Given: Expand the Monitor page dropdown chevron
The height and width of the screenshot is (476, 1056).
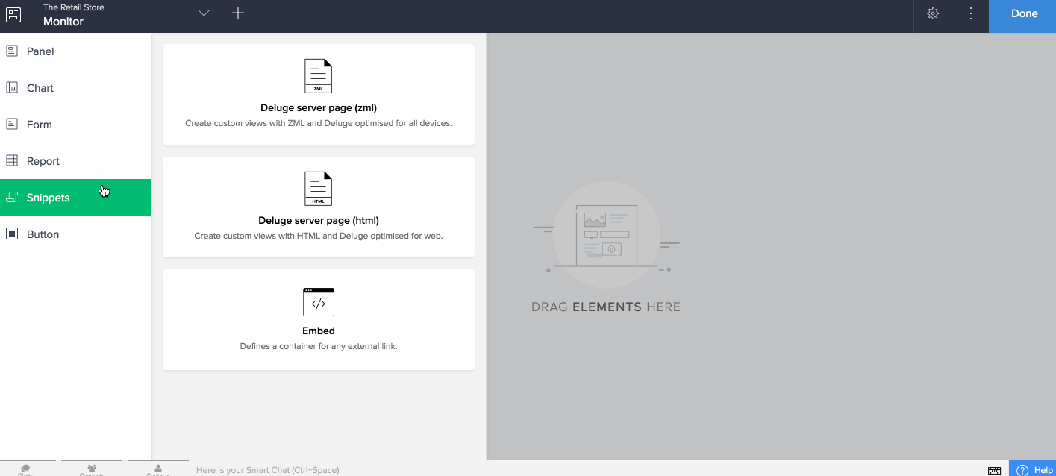Looking at the screenshot, I should 204,13.
